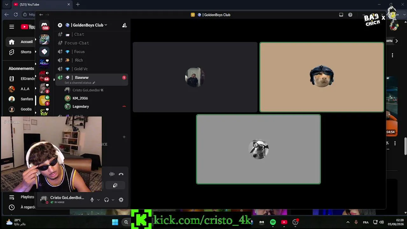Image resolution: width=407 pixels, height=229 pixels.
Task: Open the YouTube app in the taskbar
Action: click(x=284, y=222)
